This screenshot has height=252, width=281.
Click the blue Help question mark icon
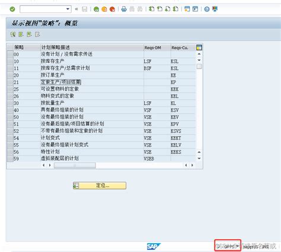click(207, 9)
